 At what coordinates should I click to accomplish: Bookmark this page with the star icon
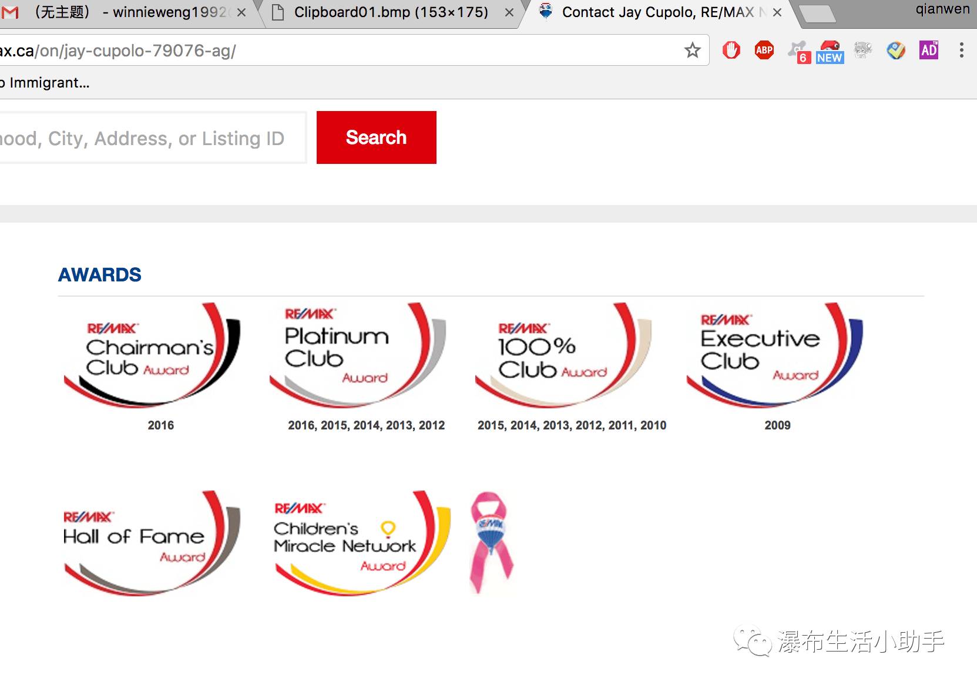tap(693, 51)
